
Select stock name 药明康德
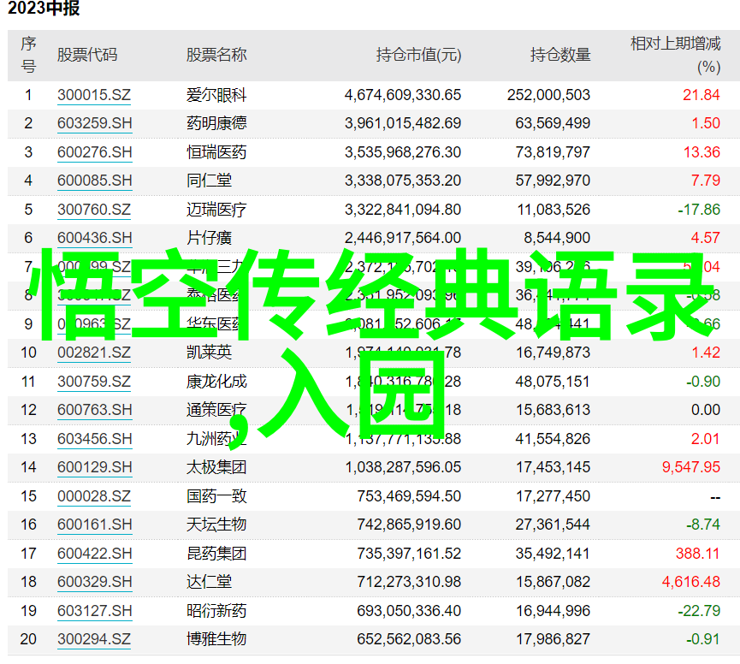click(x=216, y=123)
